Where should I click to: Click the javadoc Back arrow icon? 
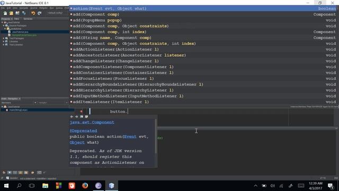(72, 117)
